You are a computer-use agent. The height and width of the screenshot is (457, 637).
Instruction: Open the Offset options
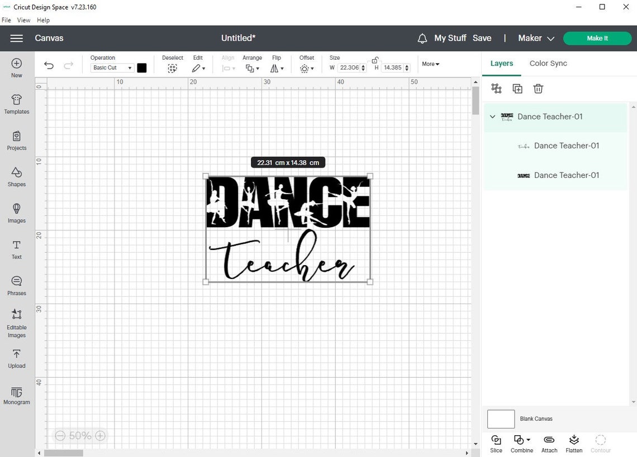pyautogui.click(x=306, y=68)
